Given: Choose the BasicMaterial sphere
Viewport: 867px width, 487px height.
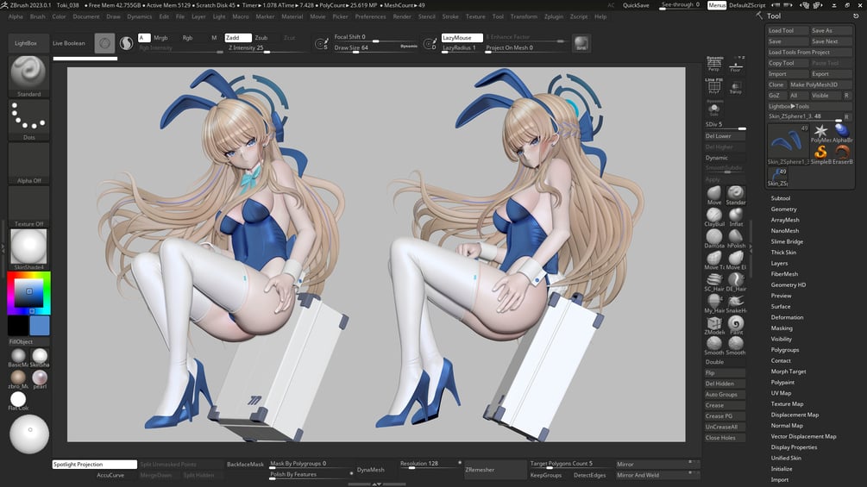Looking at the screenshot, I should tap(18, 356).
